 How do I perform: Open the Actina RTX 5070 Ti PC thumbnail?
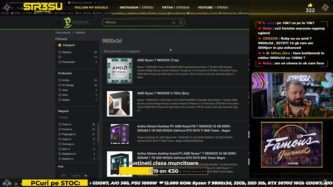point(120,134)
